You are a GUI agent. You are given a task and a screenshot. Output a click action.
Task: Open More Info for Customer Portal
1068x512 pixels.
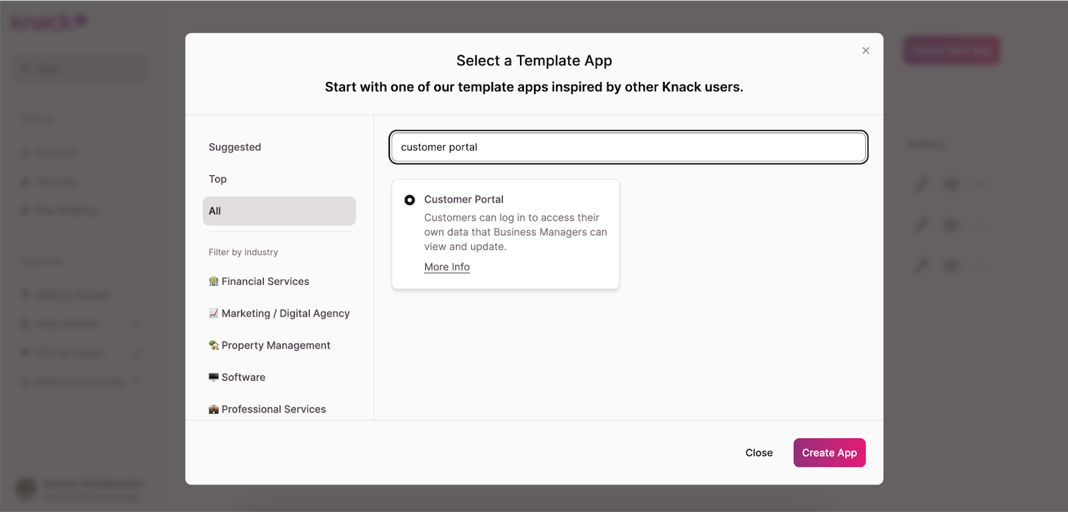pyautogui.click(x=447, y=267)
